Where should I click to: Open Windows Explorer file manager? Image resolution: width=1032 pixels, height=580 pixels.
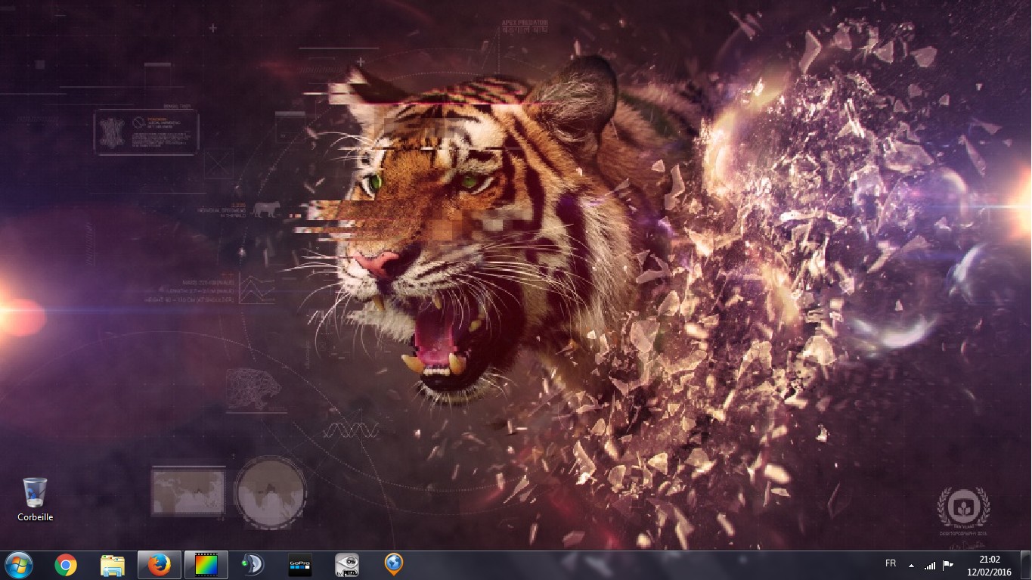tap(113, 565)
